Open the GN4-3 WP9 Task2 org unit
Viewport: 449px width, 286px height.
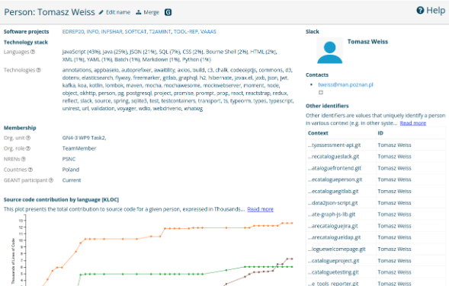coord(84,138)
